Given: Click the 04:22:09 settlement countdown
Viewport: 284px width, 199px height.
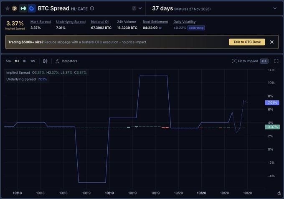Looking at the screenshot, I should tap(150, 28).
